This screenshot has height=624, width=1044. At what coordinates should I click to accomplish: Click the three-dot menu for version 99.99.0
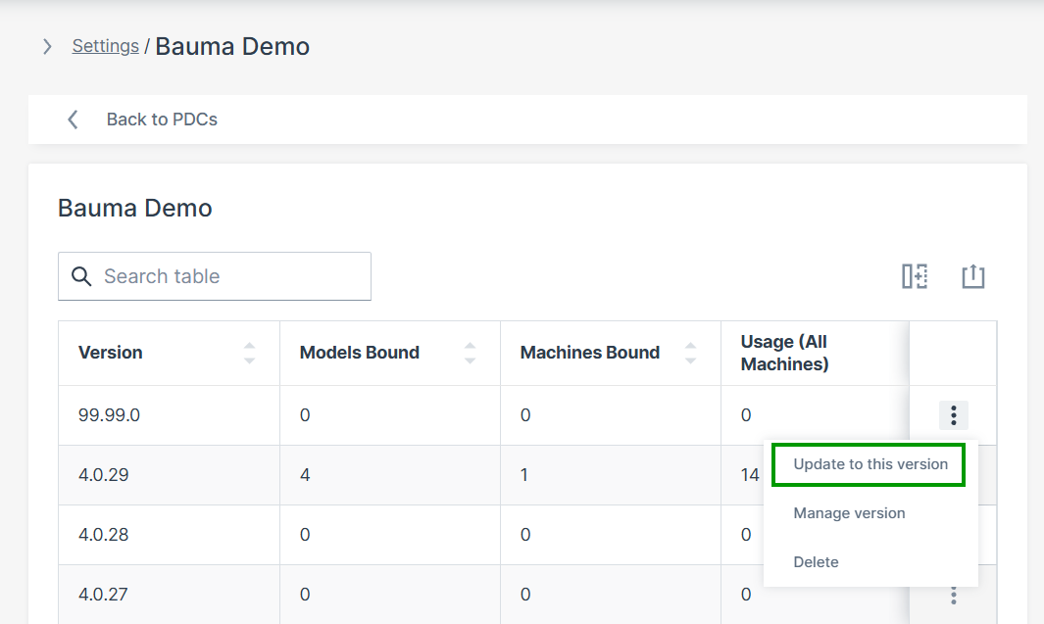(x=953, y=415)
